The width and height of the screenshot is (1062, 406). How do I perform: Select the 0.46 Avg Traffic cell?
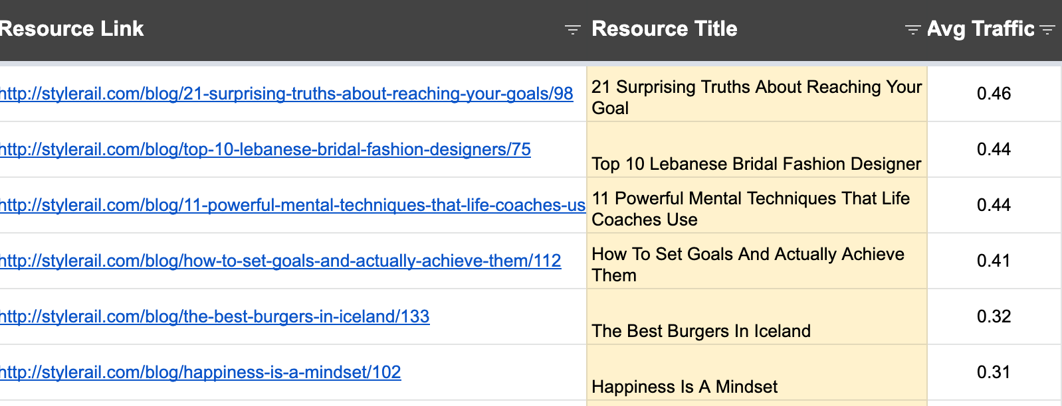(994, 94)
